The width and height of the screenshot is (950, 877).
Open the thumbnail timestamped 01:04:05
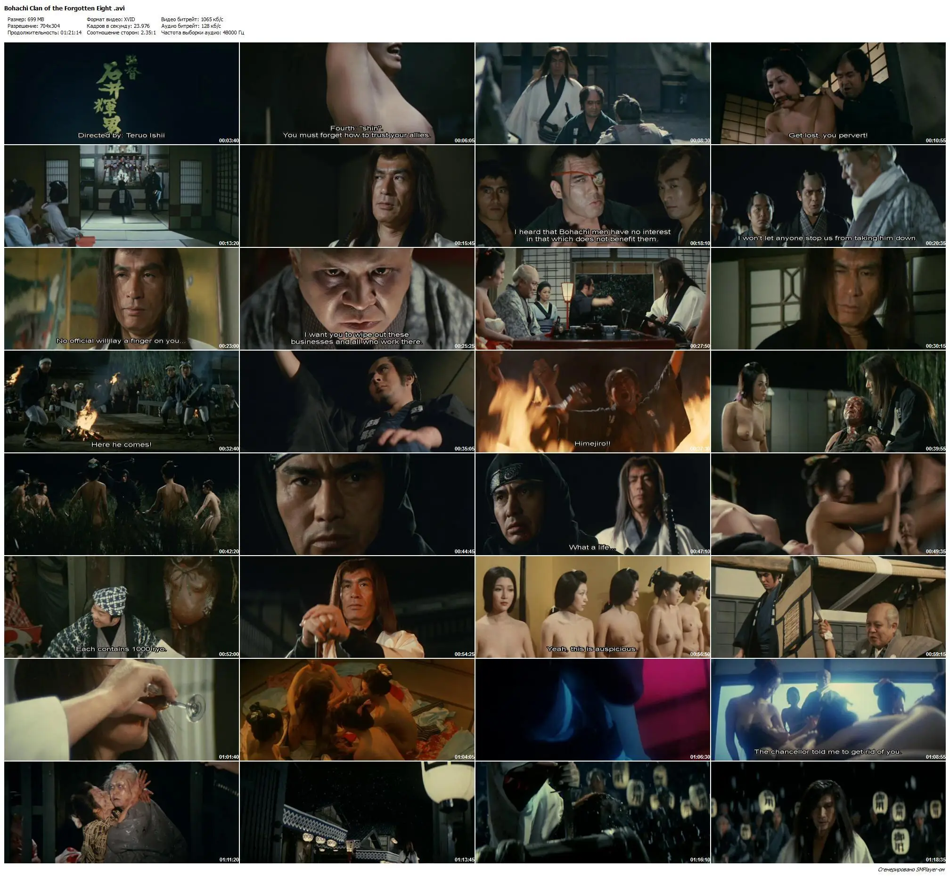[357, 710]
